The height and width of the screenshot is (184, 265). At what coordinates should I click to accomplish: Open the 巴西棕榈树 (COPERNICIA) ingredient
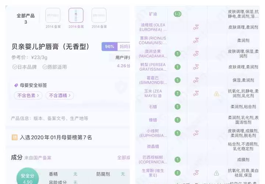tap(153, 160)
